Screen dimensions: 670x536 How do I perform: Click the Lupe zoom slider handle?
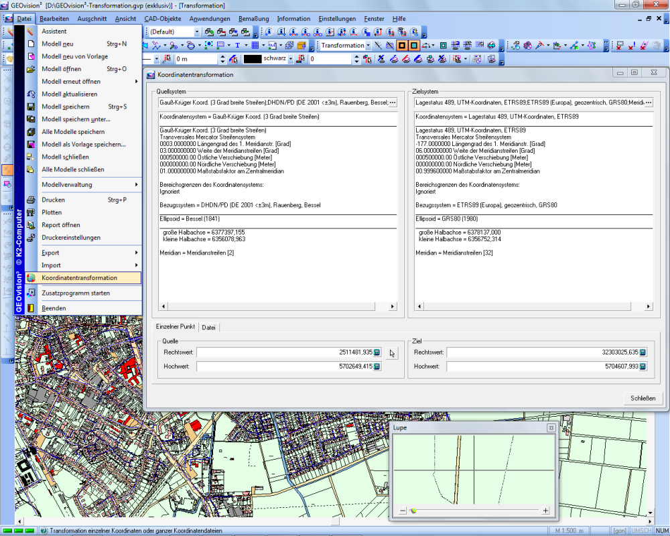tap(413, 511)
